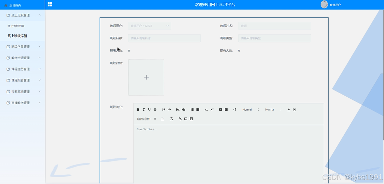Insert a code block in the editor
Screen dimensions: 384x184
(x=169, y=110)
